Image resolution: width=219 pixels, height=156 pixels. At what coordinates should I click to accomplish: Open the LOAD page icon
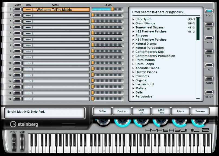(x=209, y=11)
